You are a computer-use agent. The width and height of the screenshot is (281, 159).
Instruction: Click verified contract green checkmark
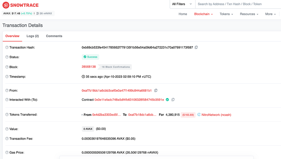167,99
